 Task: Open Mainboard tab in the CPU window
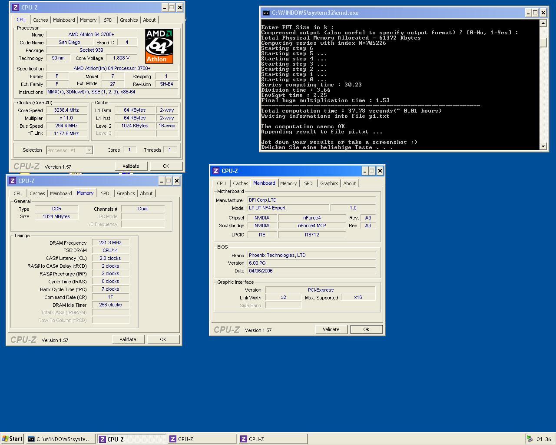[64, 20]
